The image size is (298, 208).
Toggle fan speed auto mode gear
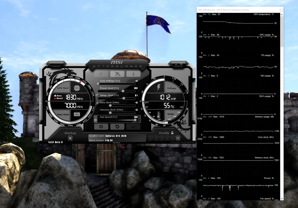click(x=95, y=120)
